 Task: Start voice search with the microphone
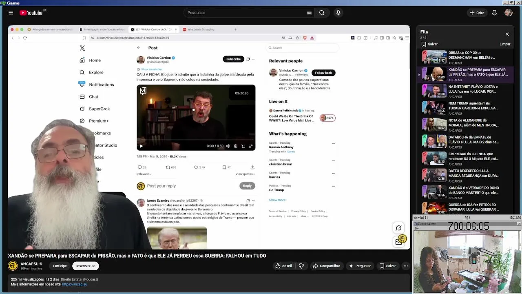click(338, 13)
